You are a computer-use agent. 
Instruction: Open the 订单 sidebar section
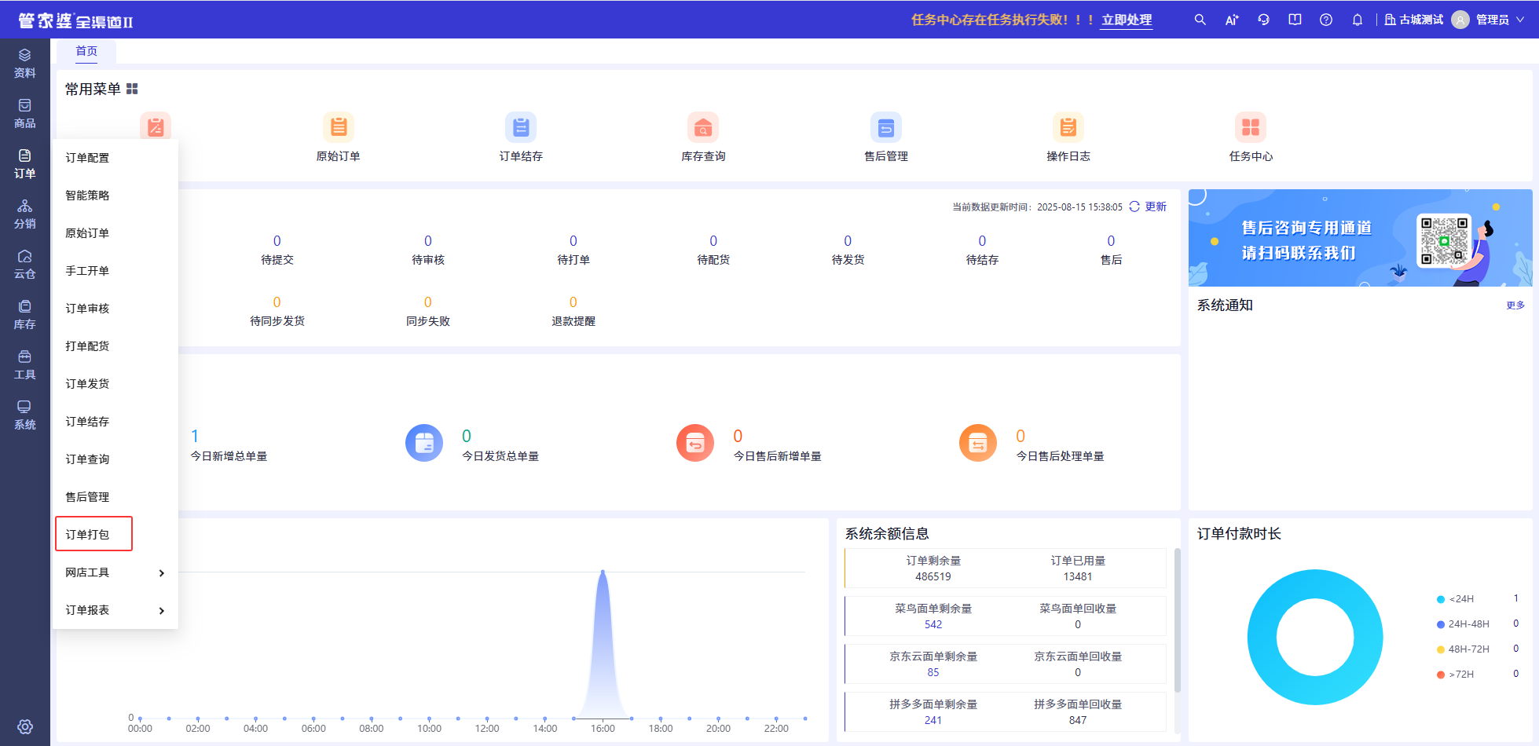coord(25,164)
